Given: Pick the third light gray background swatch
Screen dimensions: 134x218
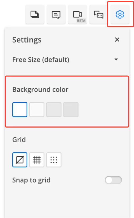Looking at the screenshot, I should [54, 110].
